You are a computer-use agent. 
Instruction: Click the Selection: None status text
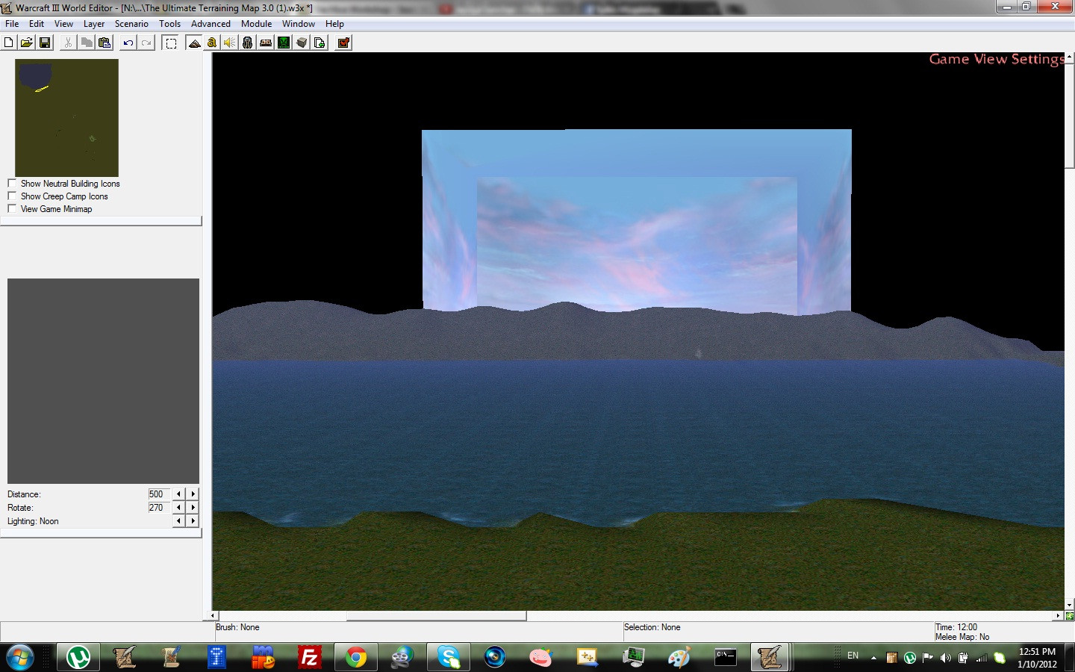point(652,627)
